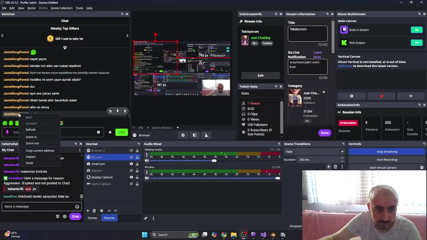Click the Stop Streaming button
The width and height of the screenshot is (427, 240).
point(387,152)
